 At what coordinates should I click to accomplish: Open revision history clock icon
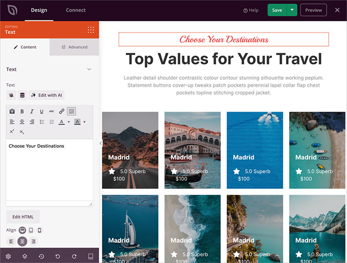(x=41, y=256)
